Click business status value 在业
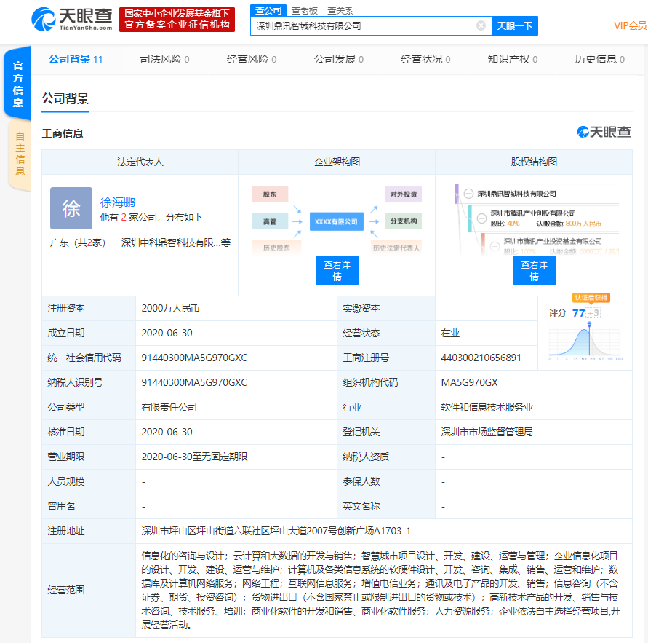648x643 pixels. (450, 333)
